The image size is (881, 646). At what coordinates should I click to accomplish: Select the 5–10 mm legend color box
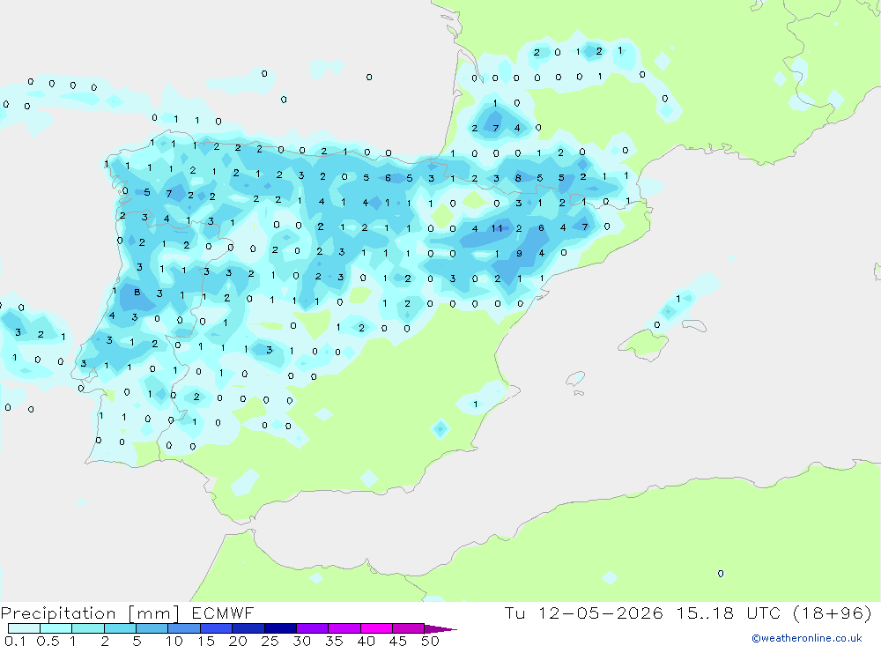pyautogui.click(x=152, y=628)
